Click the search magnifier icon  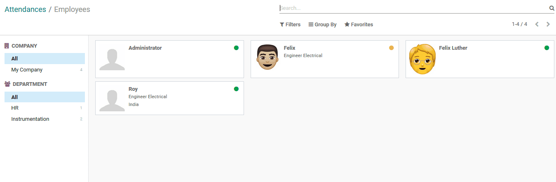point(552,8)
